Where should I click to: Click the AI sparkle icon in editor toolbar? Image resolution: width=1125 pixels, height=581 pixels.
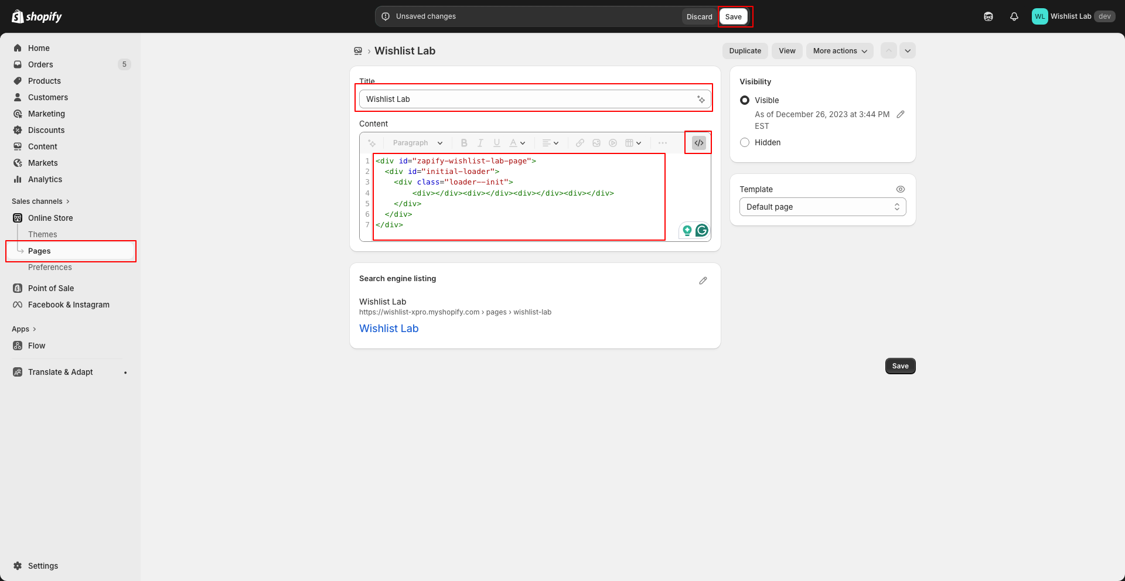[x=371, y=143]
